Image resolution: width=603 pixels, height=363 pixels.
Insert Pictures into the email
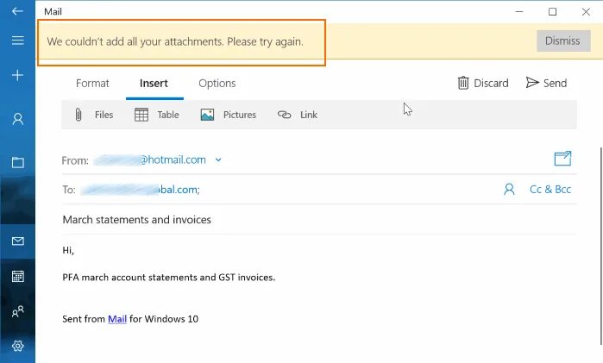pyautogui.click(x=228, y=115)
